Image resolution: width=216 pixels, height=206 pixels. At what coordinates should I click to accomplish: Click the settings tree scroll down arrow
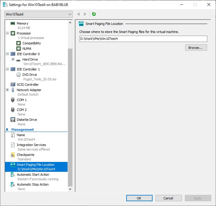(70, 189)
